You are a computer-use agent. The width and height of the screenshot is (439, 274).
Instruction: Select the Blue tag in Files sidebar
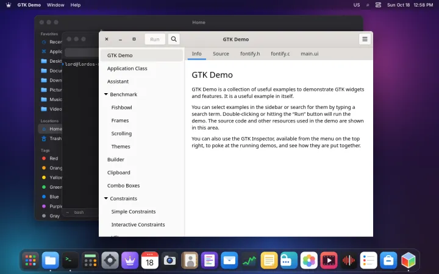pyautogui.click(x=50, y=197)
